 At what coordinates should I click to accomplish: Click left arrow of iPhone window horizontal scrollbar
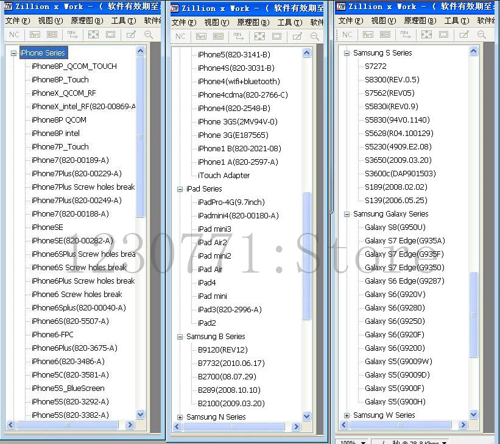click(x=11, y=425)
